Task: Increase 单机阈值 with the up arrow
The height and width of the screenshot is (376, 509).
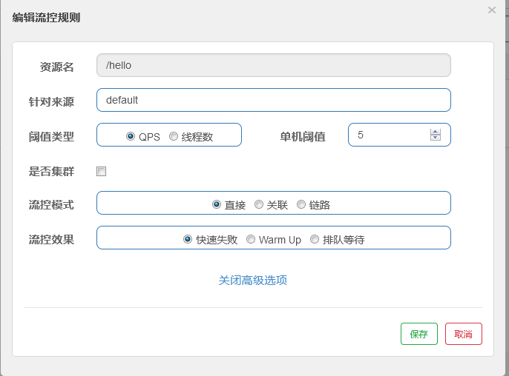Action: pos(436,132)
